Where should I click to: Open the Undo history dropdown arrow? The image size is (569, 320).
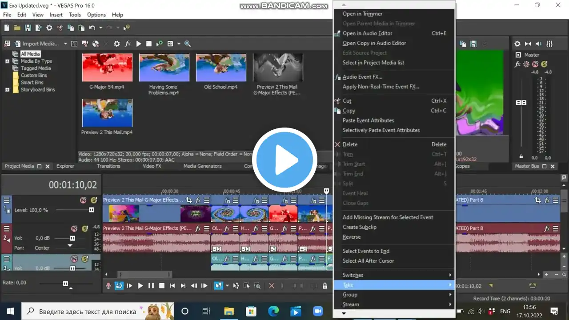coord(100,28)
